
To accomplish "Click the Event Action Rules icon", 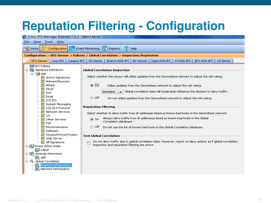I will coord(32,146).
